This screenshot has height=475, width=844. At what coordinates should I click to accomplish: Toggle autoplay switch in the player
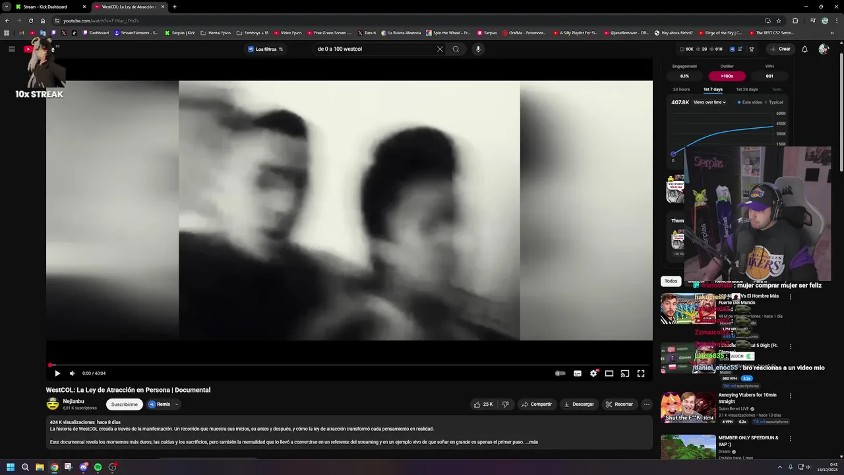point(560,373)
